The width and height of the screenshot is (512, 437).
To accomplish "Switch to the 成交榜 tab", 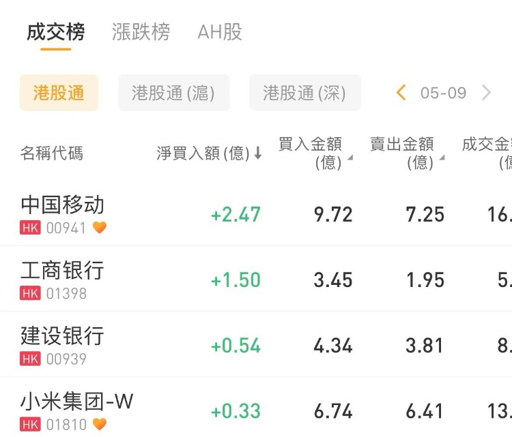I will coord(55,32).
